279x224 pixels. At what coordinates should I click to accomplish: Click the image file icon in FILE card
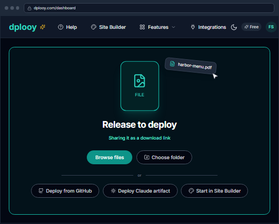pos(139,81)
